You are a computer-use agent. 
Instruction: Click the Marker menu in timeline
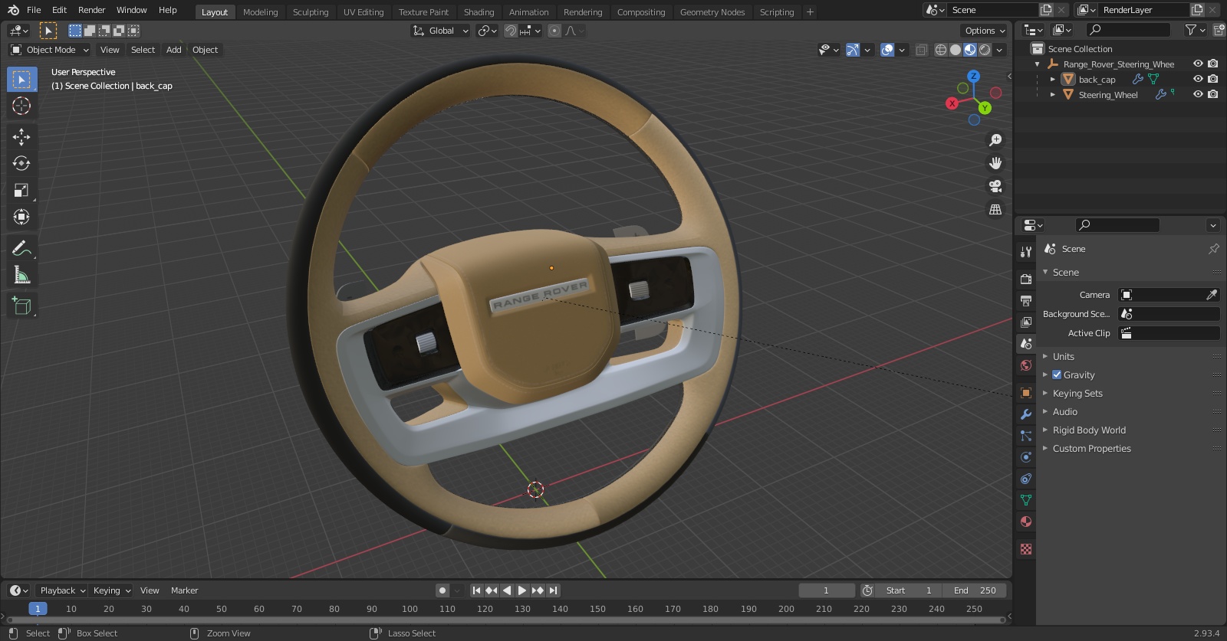[x=184, y=590]
